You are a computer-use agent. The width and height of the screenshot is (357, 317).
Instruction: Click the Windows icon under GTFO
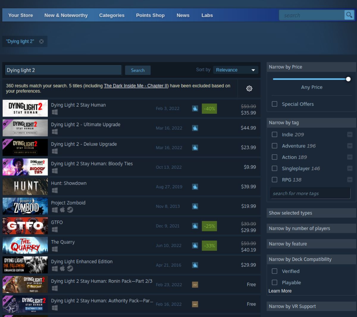55,229
